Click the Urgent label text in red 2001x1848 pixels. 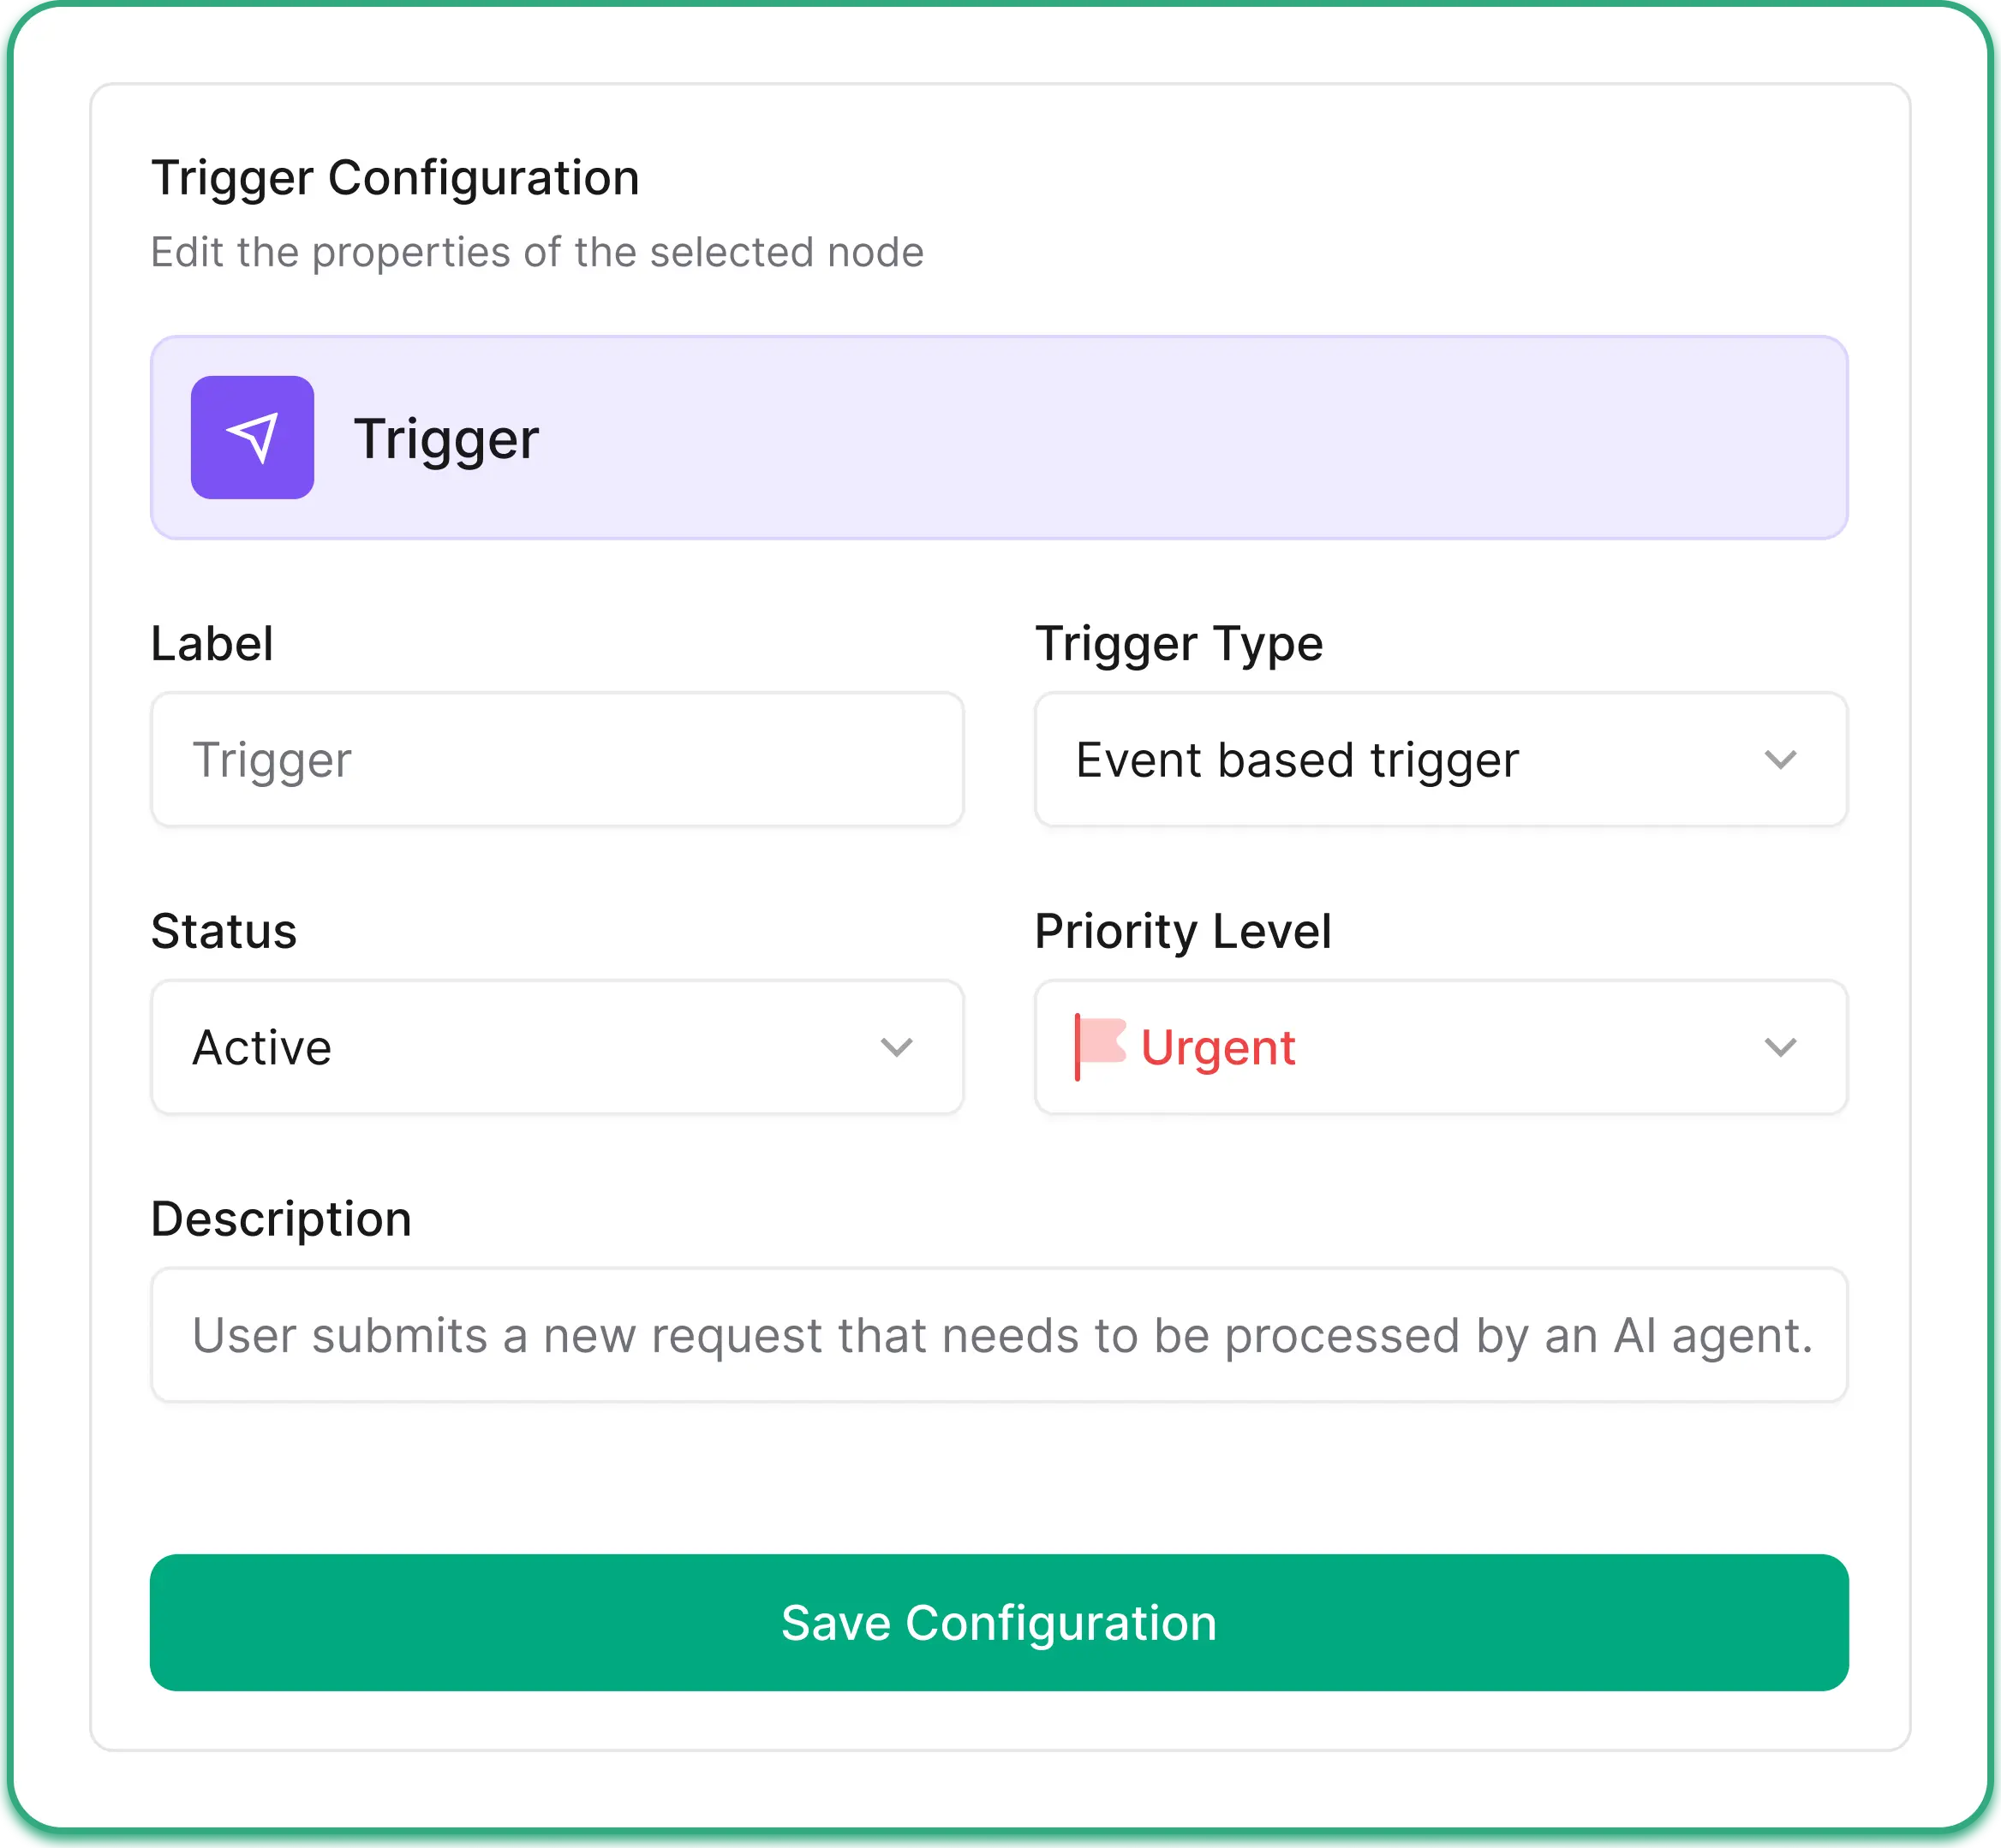[1217, 1046]
